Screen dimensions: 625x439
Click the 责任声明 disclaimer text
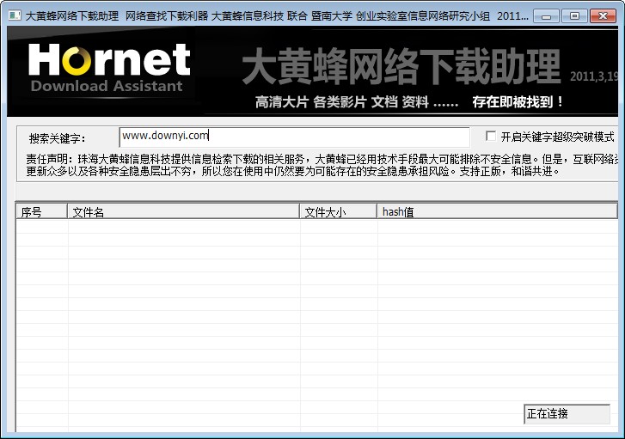tap(322, 165)
